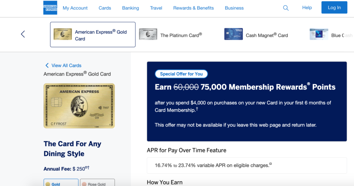Open the search magnifier icon
354x186 pixels.
[x=286, y=8]
